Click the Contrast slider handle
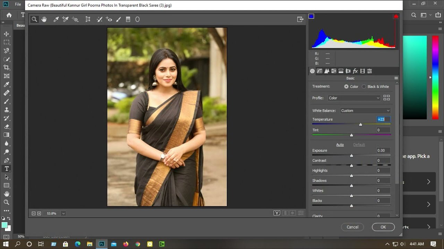444x249 pixels. [351, 166]
